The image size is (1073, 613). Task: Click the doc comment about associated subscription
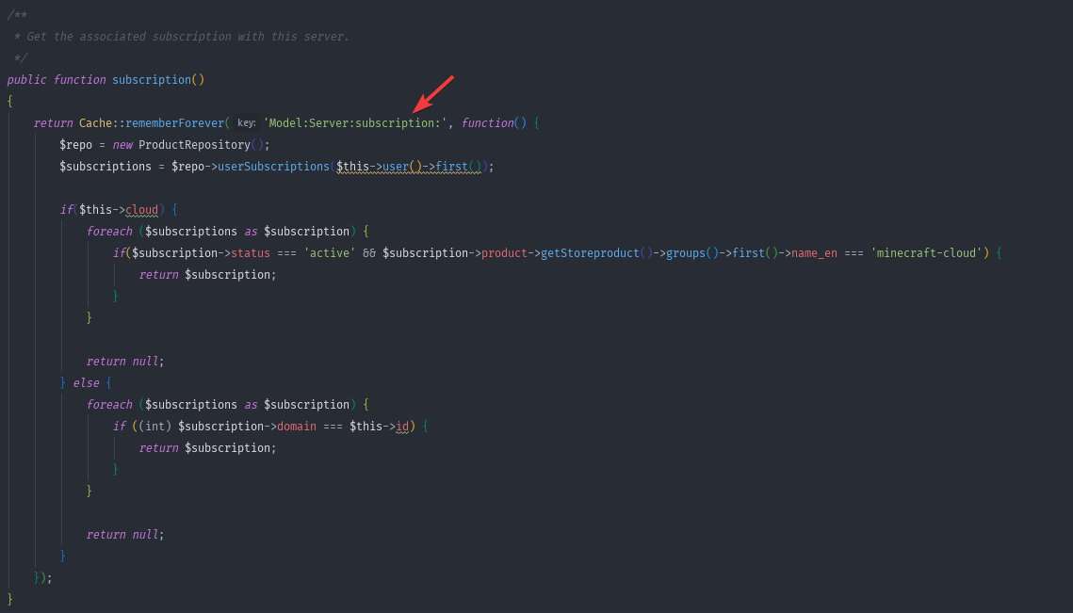point(187,37)
